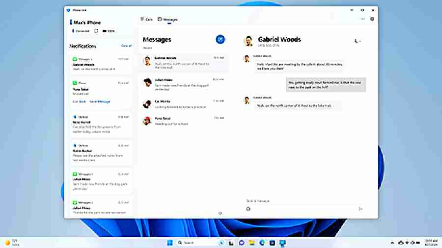This screenshot has height=248, width=442.
Task: Click the Max's iPhone device name
Action: 87,22
